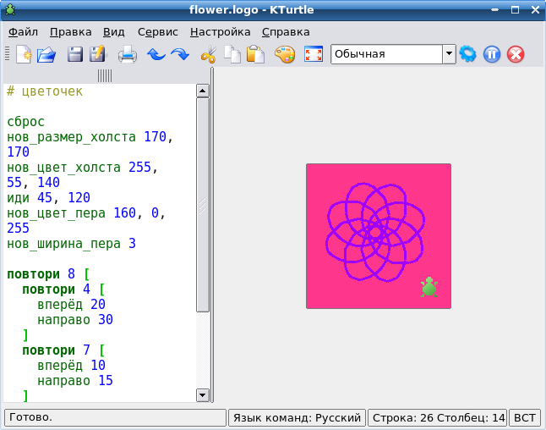
Task: Run the script with the blue gear button
Action: click(468, 54)
